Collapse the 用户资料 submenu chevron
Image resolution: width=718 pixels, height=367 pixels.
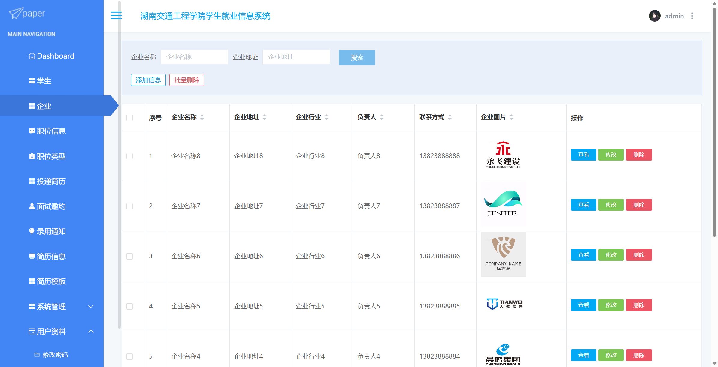(91, 331)
